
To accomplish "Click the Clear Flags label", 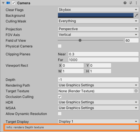I will (15, 10).
